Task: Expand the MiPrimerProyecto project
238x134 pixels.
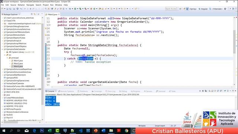Action: [x=2, y=109]
